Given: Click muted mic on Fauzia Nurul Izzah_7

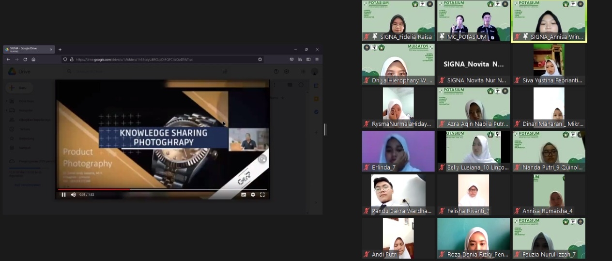Looking at the screenshot, I should click(517, 255).
